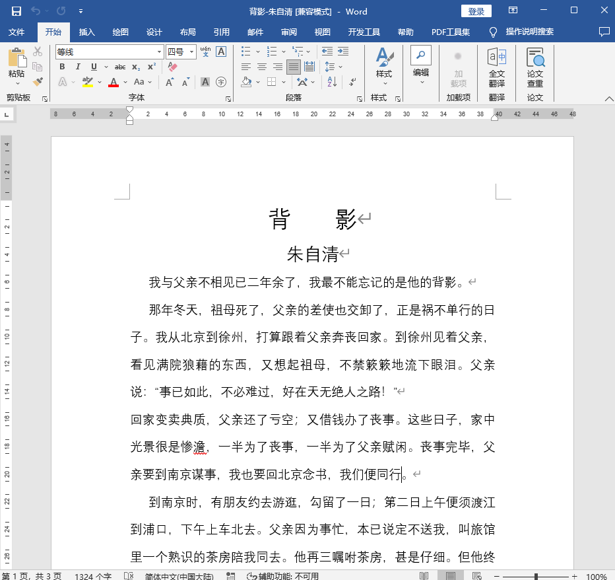Toggle Italic formatting

coord(78,67)
